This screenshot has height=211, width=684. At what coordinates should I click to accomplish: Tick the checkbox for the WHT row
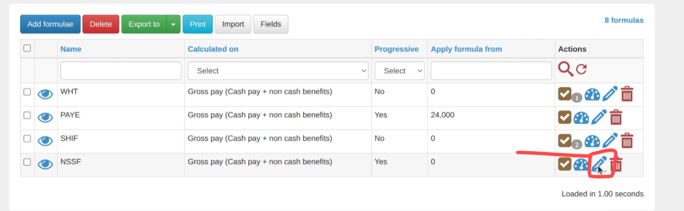(x=27, y=92)
